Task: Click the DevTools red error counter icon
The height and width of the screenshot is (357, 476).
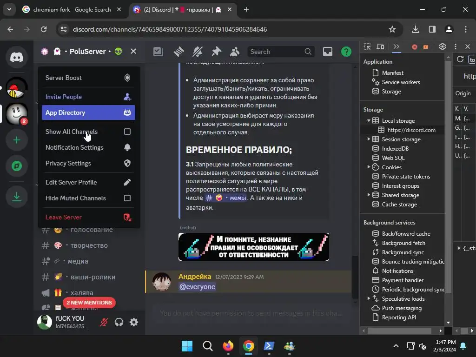Action: pos(414,47)
